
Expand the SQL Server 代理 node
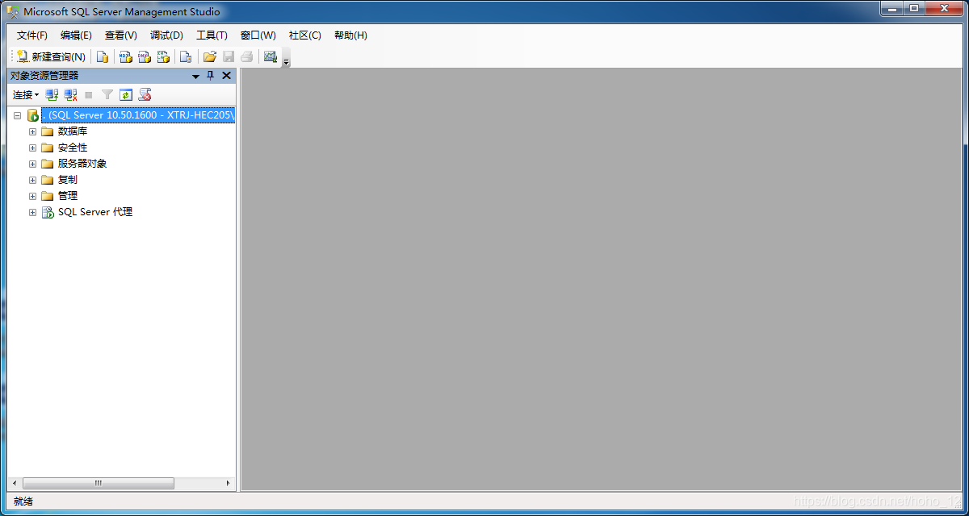(33, 212)
